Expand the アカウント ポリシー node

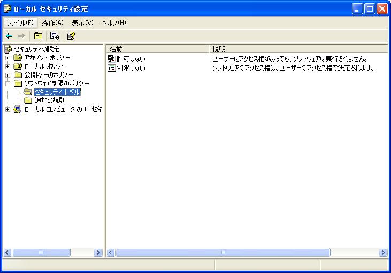pos(7,58)
